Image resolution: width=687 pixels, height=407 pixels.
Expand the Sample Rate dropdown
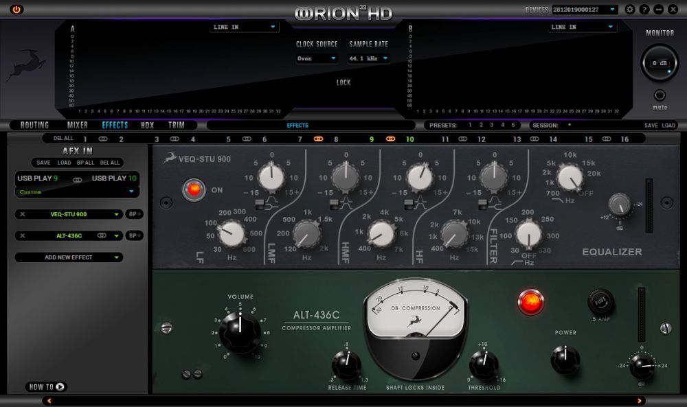tap(368, 59)
